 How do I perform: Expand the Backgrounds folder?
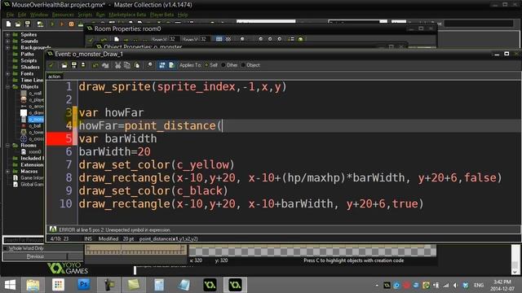click(x=7, y=47)
